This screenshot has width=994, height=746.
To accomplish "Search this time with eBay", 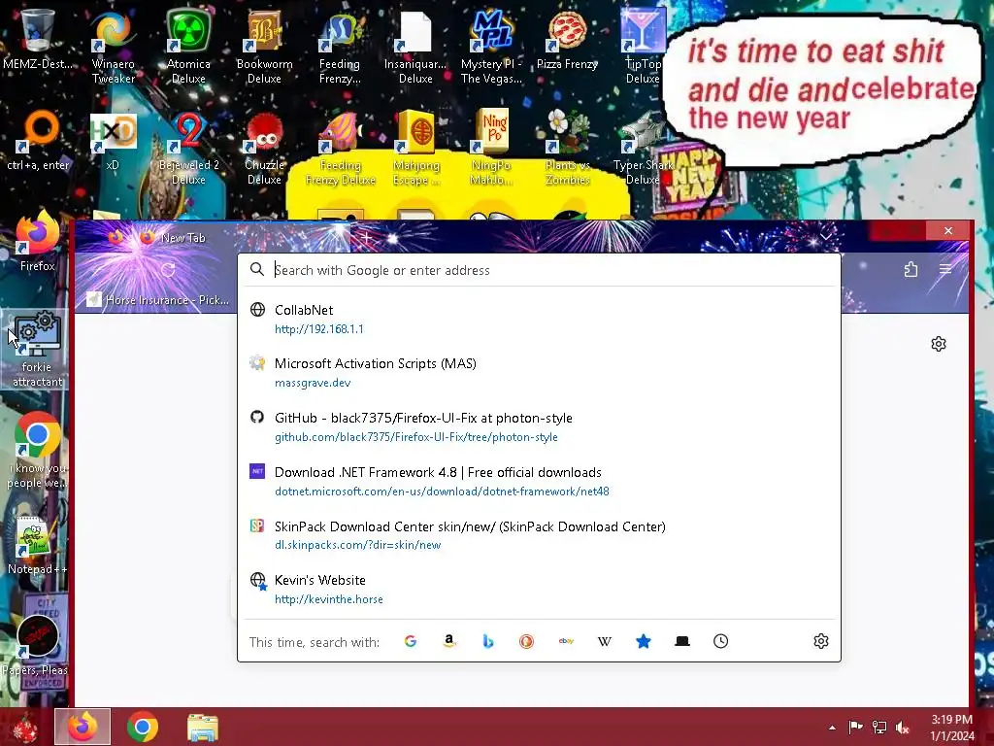I will click(x=566, y=641).
